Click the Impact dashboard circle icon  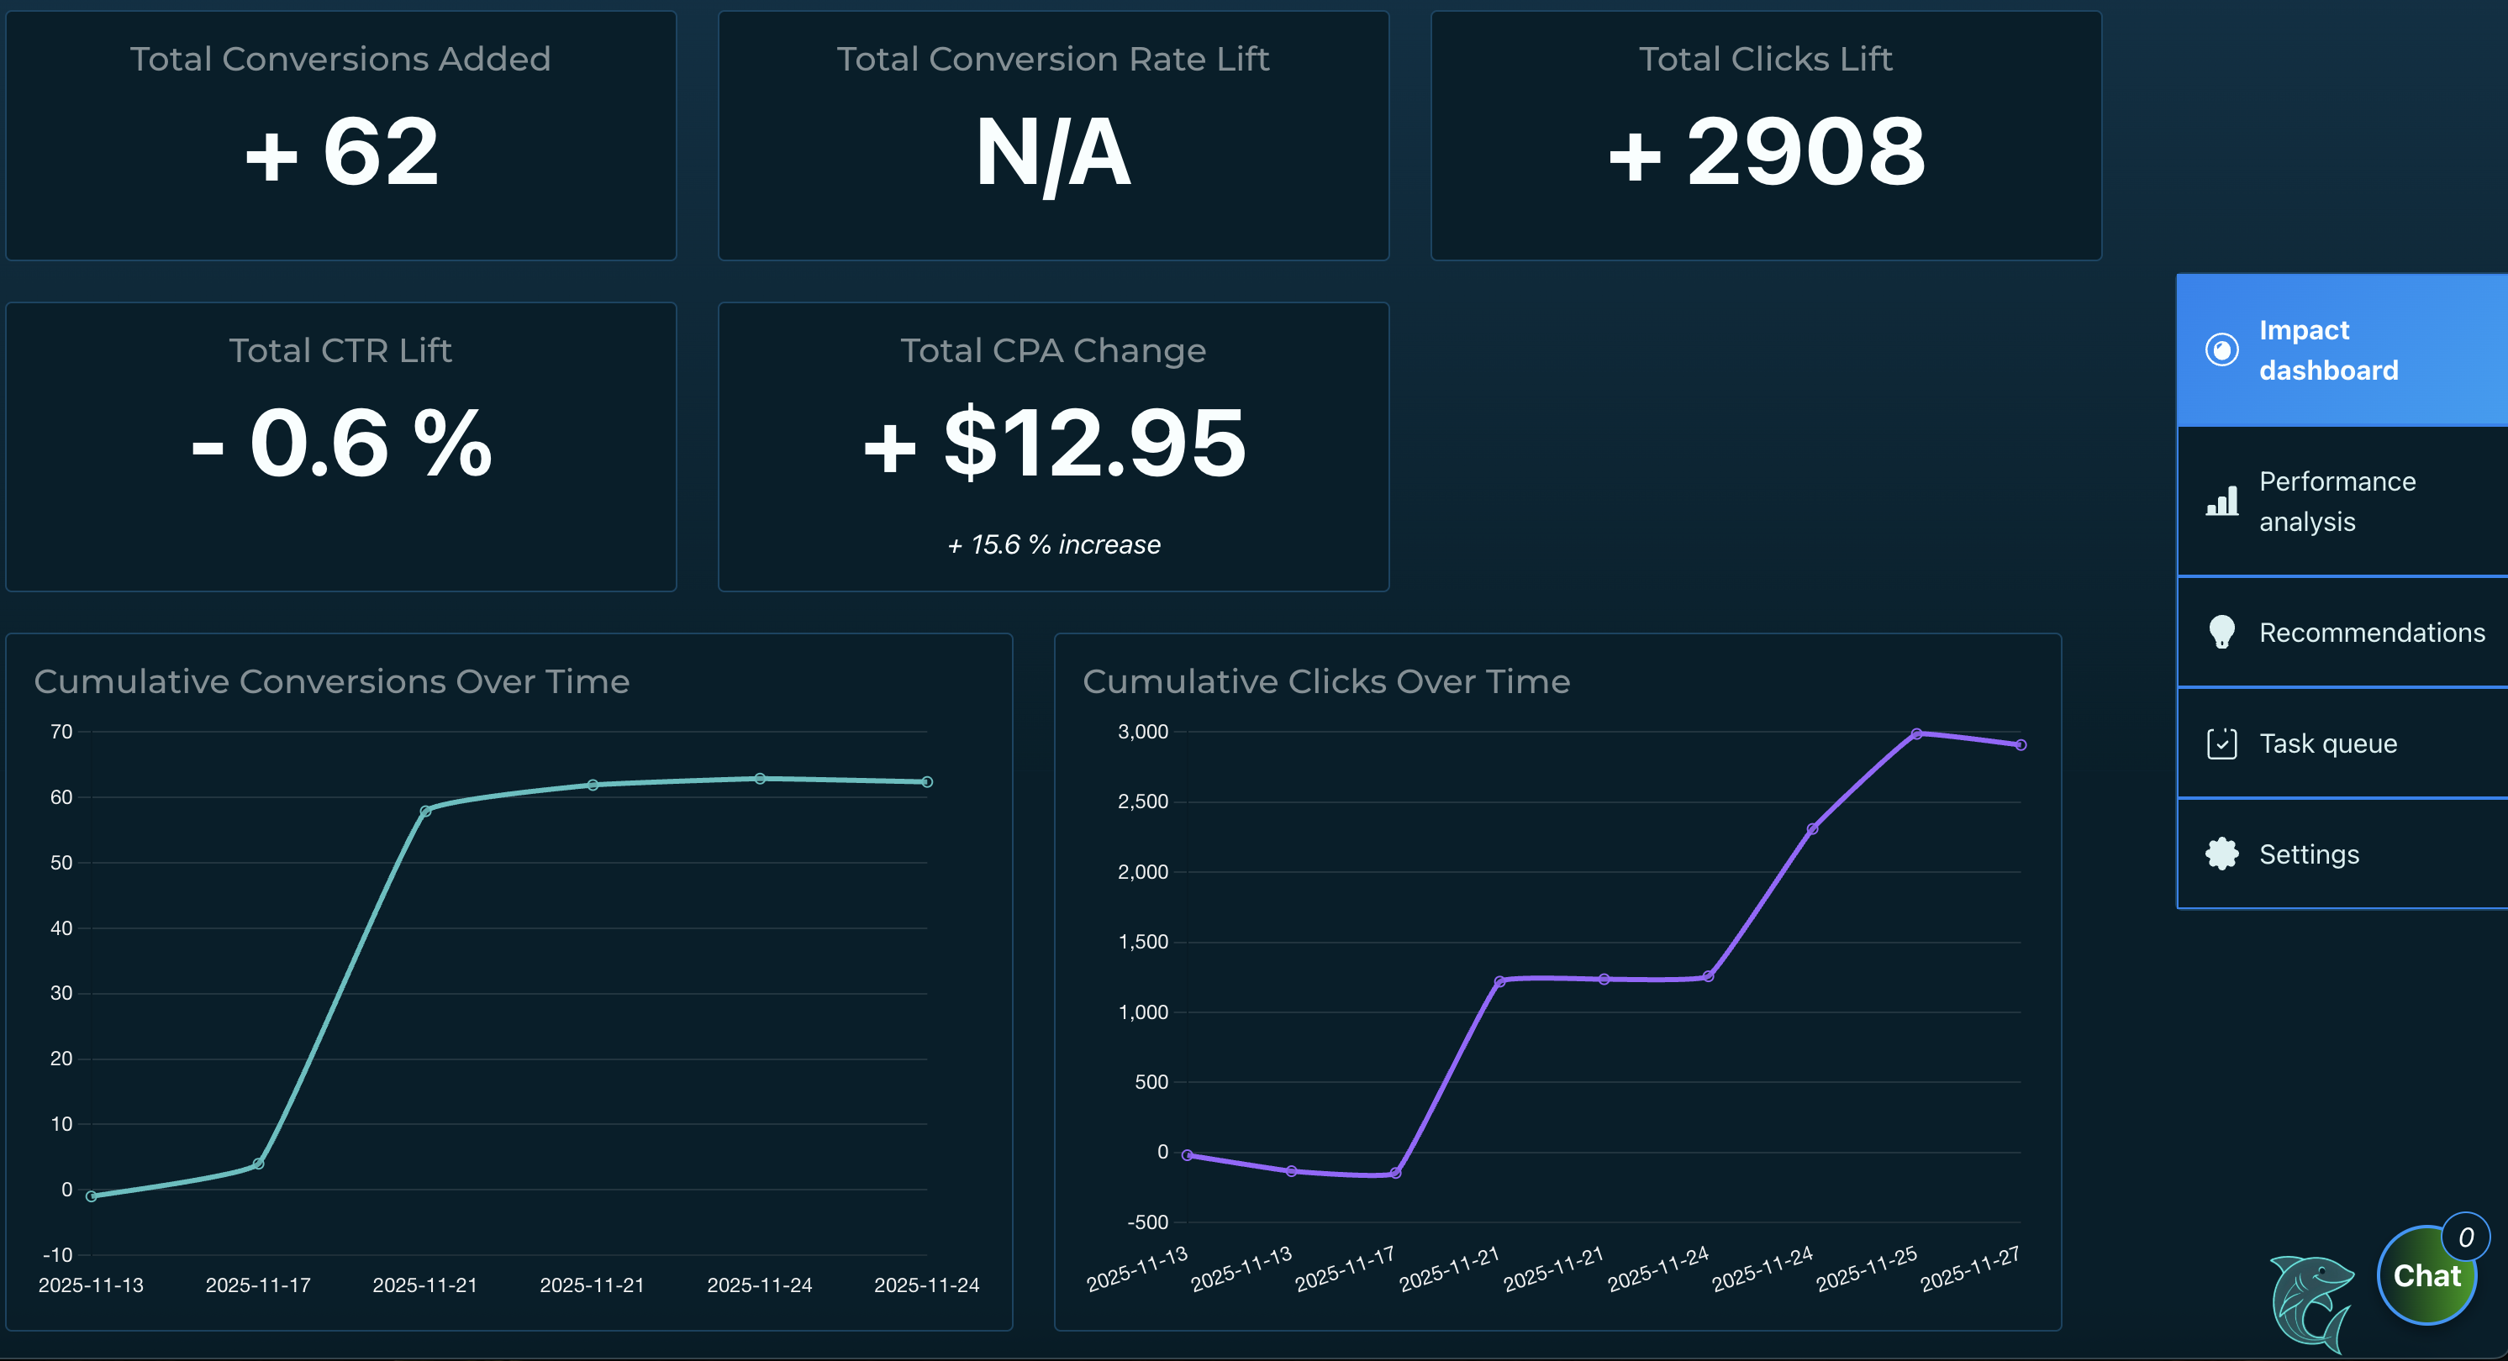(2221, 349)
